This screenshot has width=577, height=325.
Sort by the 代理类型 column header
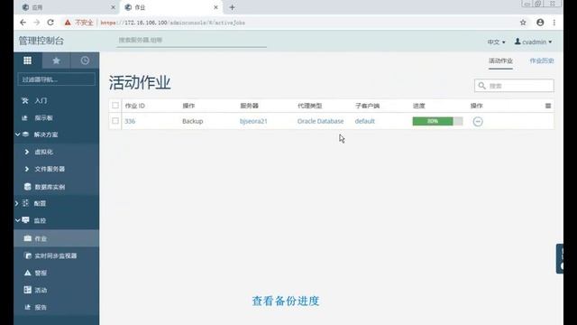(x=309, y=106)
